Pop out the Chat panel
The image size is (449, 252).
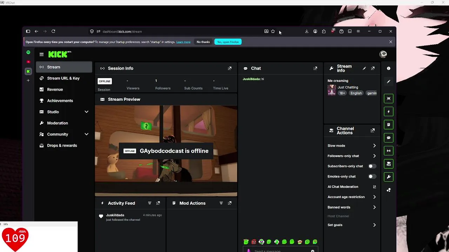point(315,68)
